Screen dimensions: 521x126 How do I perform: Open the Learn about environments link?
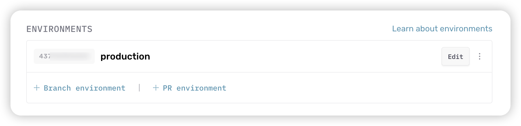point(442,29)
